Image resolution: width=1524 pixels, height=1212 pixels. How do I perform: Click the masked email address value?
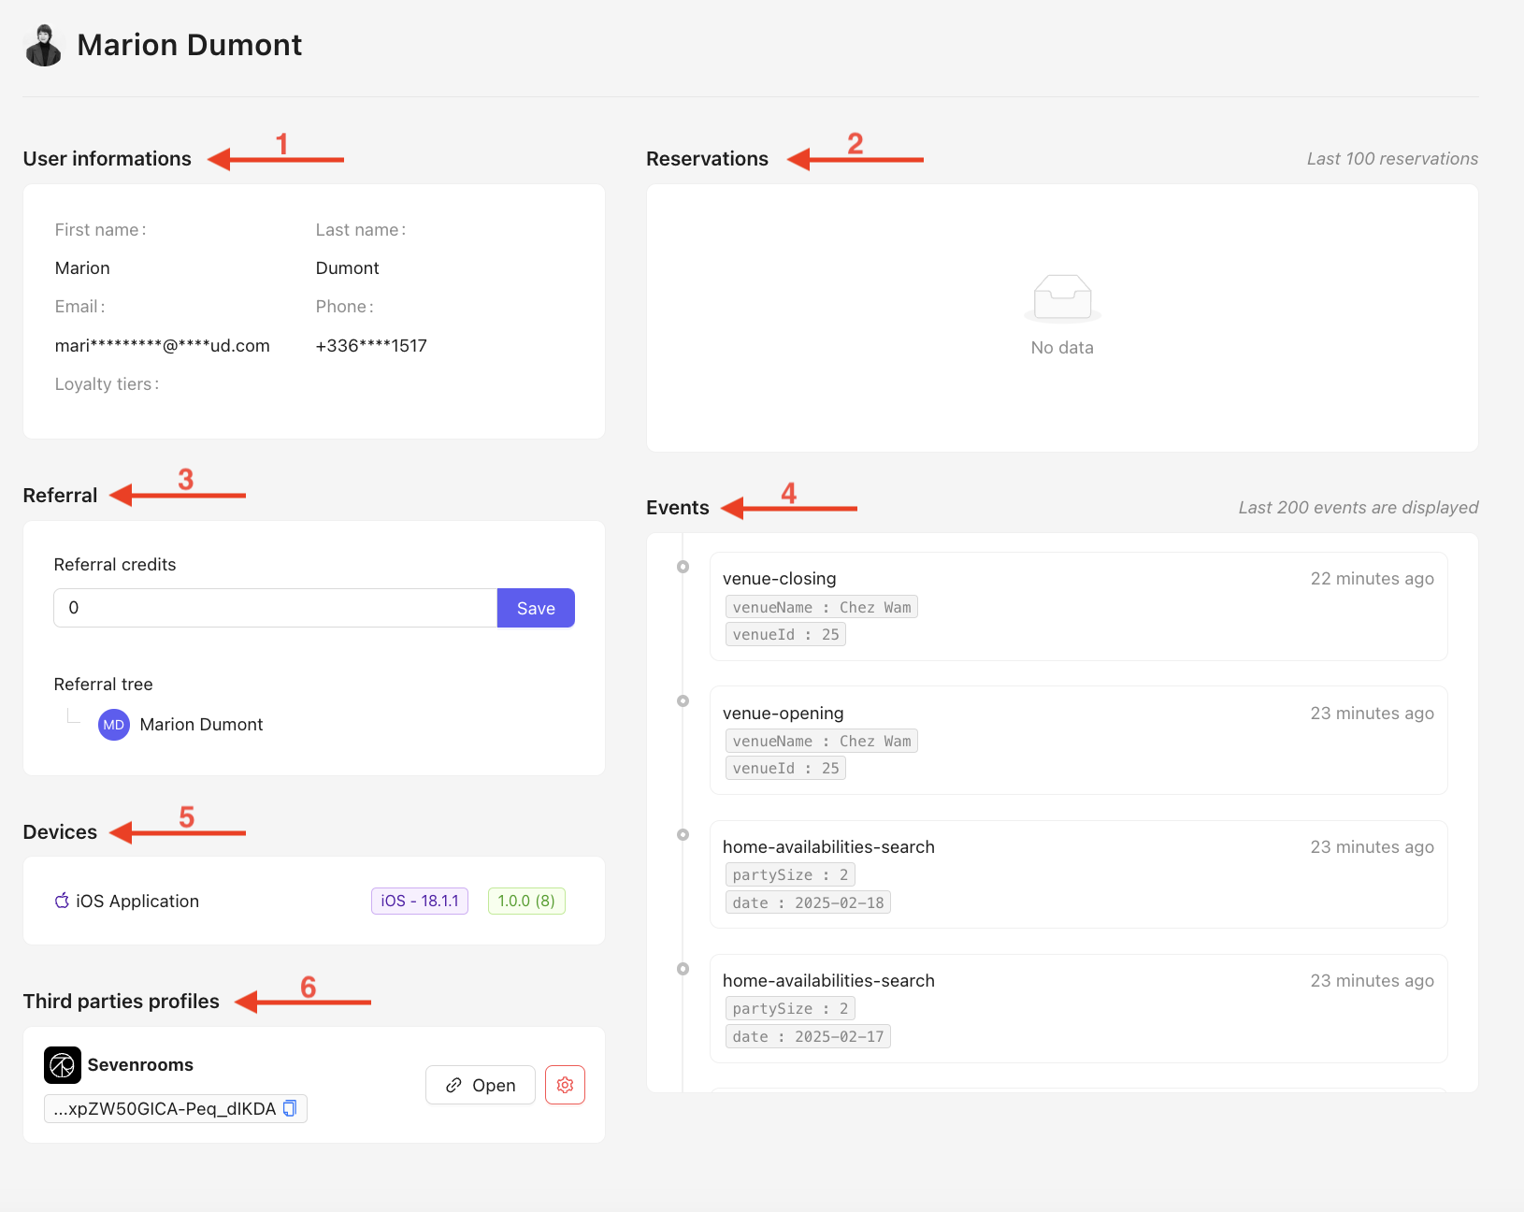pos(163,346)
